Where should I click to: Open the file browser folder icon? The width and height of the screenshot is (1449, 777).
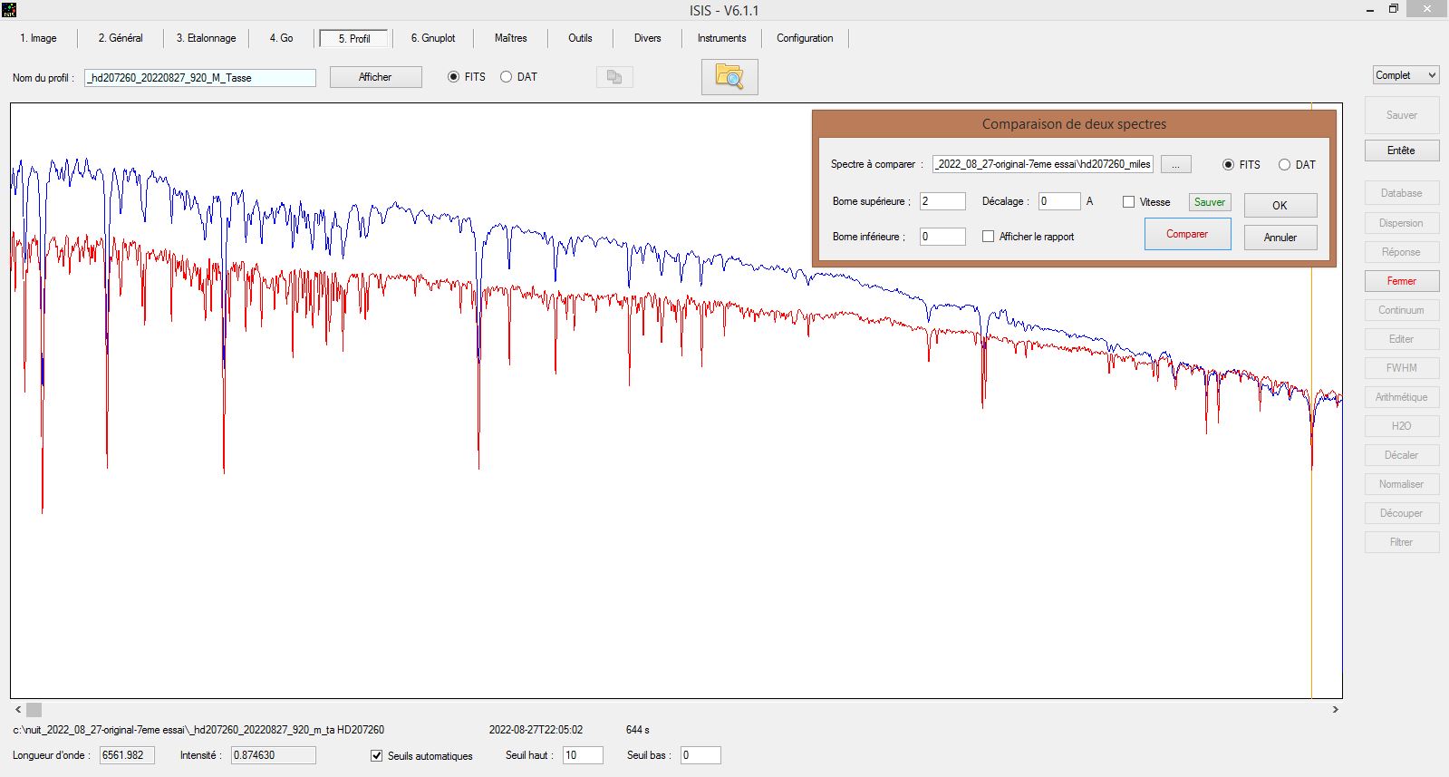[x=729, y=77]
